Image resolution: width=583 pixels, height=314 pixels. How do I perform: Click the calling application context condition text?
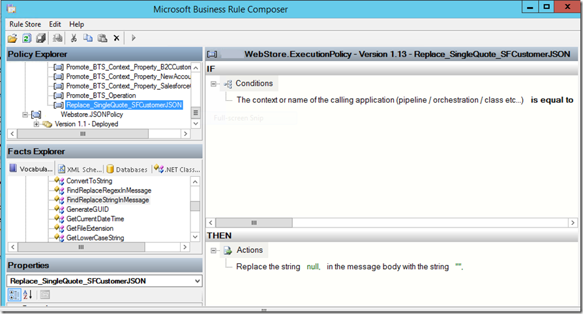coord(380,100)
